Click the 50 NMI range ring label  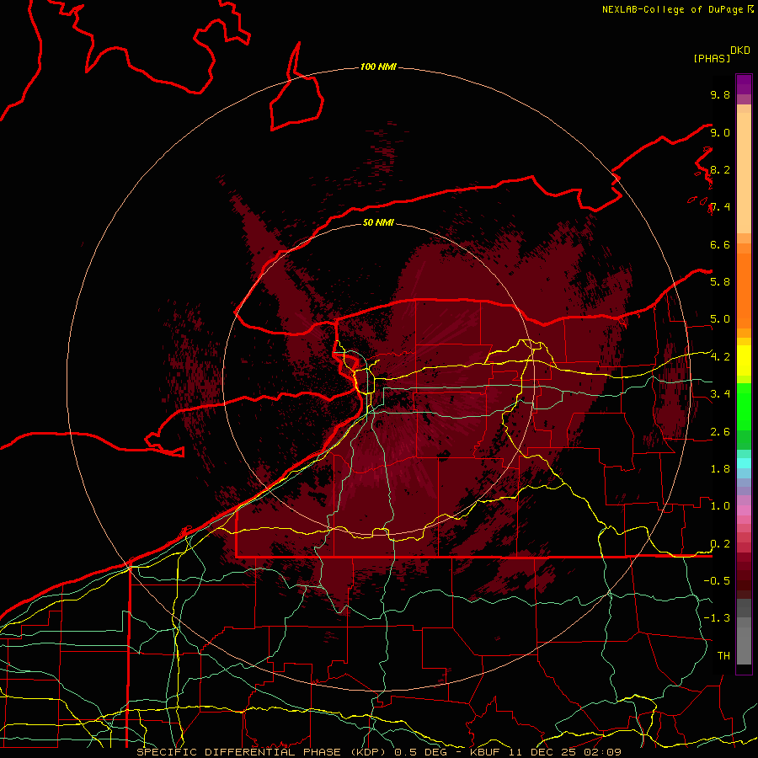[378, 222]
